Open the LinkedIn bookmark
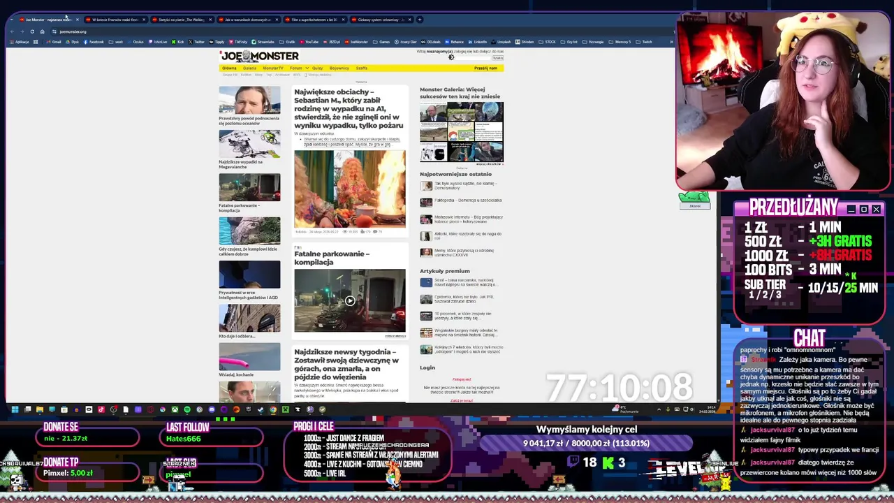This screenshot has width=894, height=503. click(x=478, y=42)
